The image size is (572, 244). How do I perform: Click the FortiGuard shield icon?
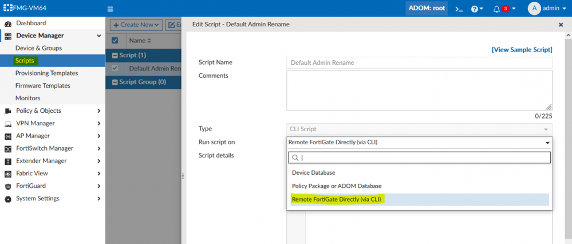click(8, 186)
